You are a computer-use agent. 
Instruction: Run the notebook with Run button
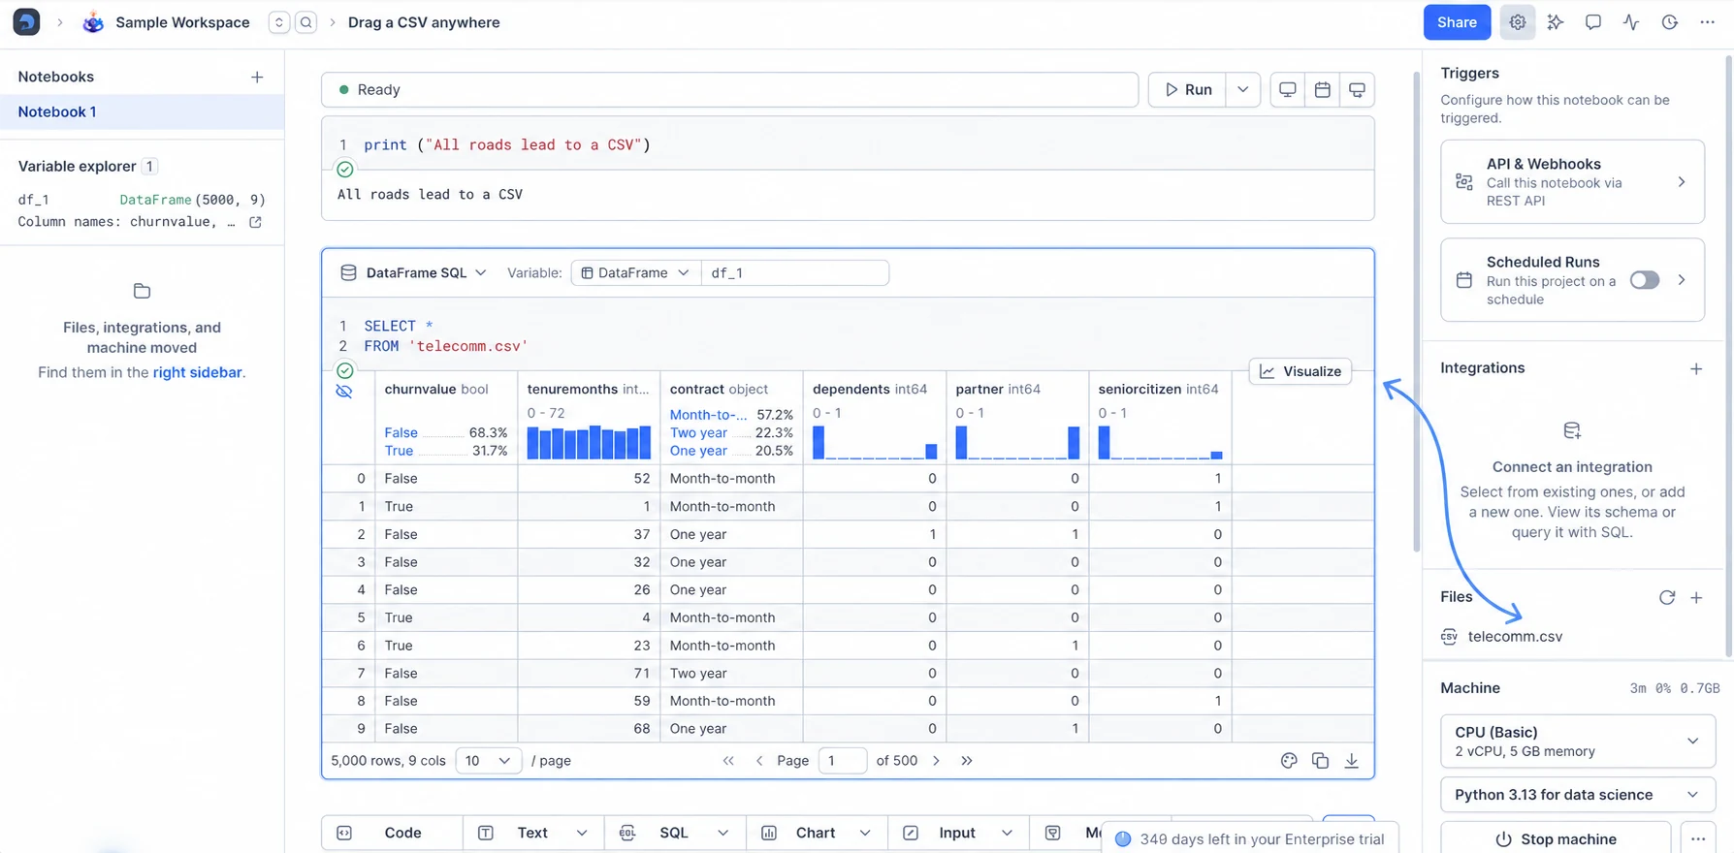(x=1188, y=89)
